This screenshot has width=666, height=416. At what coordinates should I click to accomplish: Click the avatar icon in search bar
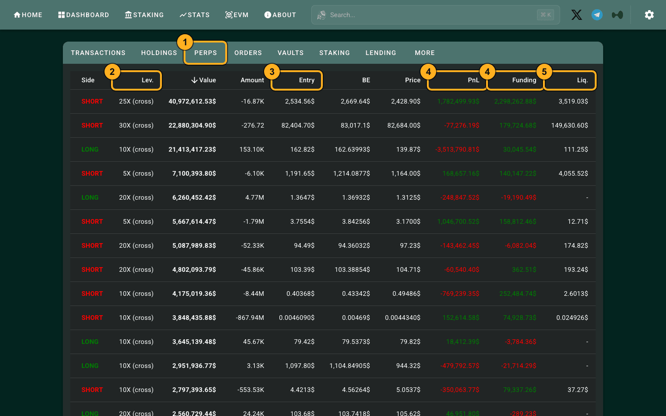click(321, 15)
